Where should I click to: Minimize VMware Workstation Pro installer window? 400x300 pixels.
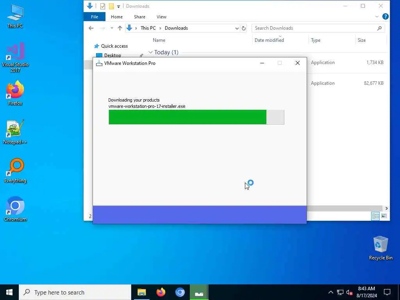coord(262,63)
